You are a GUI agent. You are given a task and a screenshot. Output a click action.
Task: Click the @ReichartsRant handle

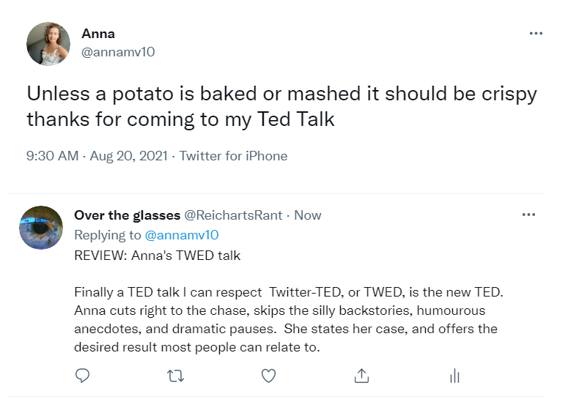click(x=233, y=215)
